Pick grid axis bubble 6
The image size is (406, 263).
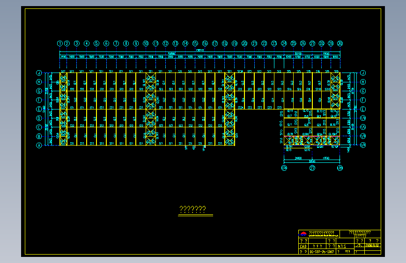106,44
